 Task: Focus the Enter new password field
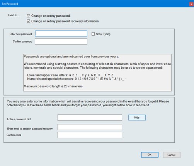(61, 34)
